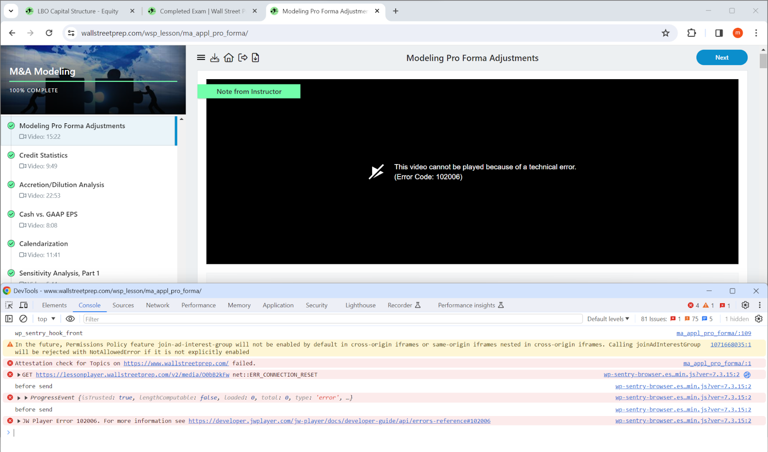The image size is (768, 452).
Task: Click the red error count badge showing 4
Action: 693,306
